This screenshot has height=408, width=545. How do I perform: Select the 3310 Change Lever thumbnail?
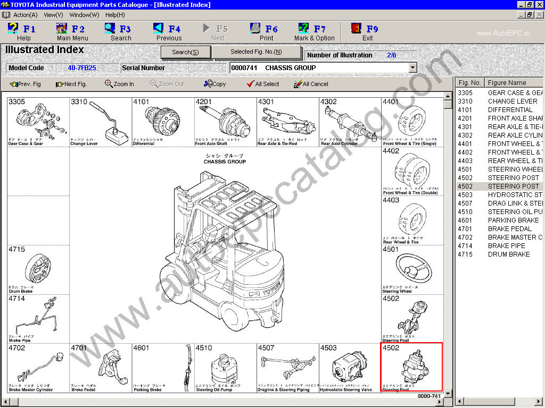(x=101, y=122)
